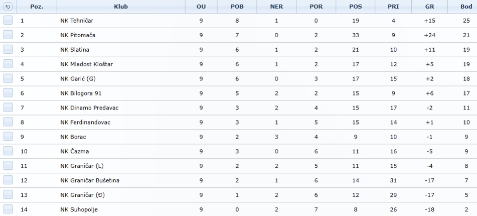Click the NER draws column header

276,7
